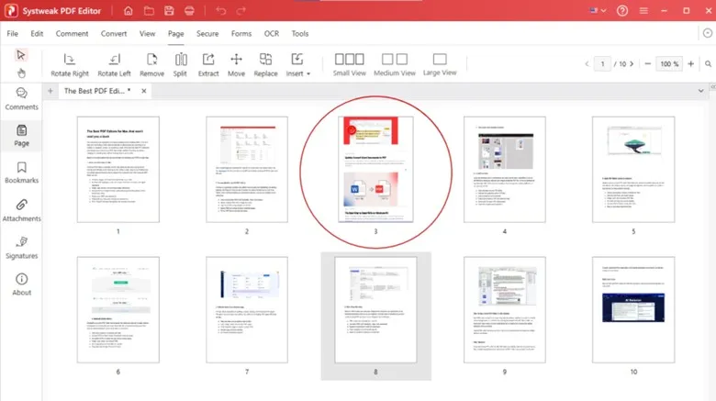The width and height of the screenshot is (716, 401).
Task: Open the language flag dropdown
Action: coord(602,11)
